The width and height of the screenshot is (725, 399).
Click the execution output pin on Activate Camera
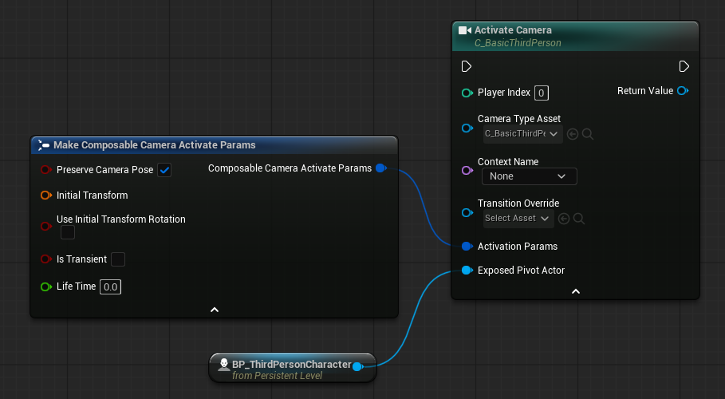(684, 66)
